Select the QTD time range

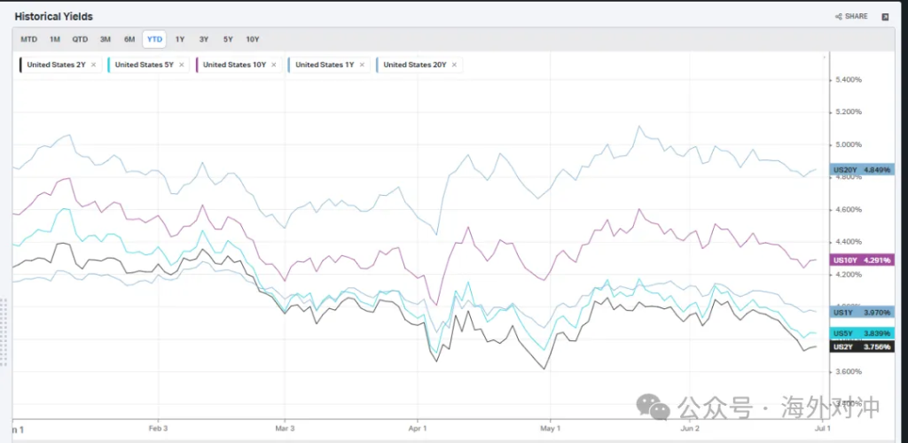(80, 39)
